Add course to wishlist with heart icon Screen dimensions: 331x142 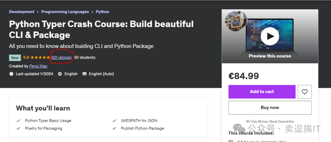coord(305,92)
